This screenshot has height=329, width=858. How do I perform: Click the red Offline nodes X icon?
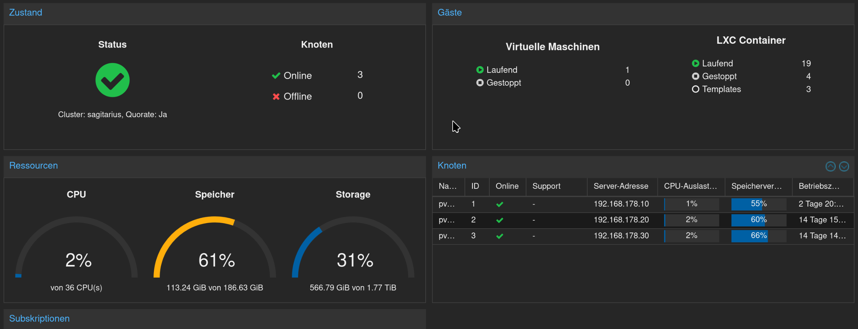(276, 96)
